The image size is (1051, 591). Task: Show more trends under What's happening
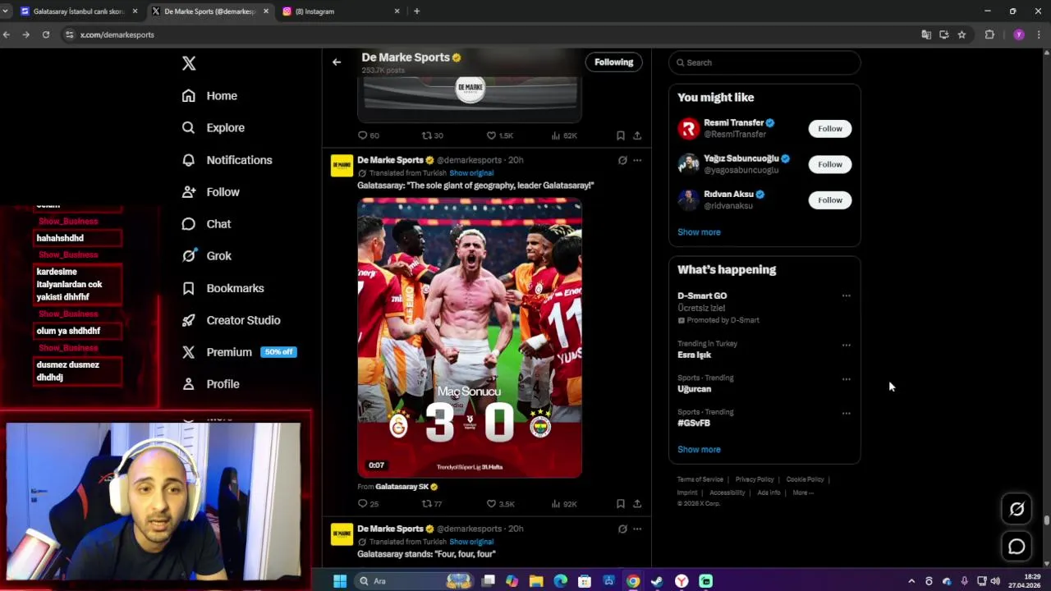pyautogui.click(x=699, y=450)
